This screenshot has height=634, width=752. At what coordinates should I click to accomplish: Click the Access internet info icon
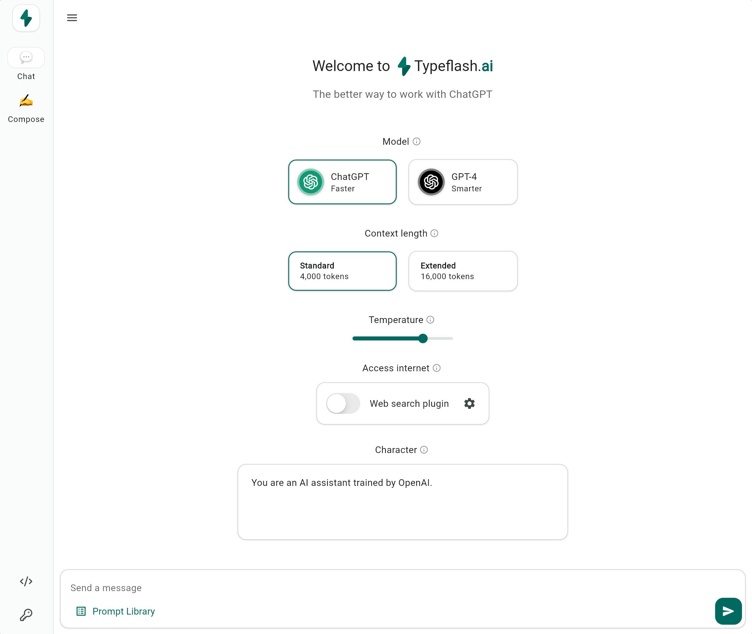click(x=436, y=368)
